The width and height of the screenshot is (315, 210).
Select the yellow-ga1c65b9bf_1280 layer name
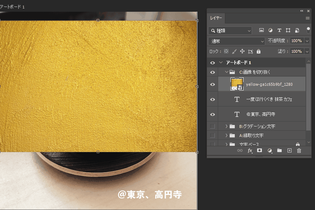[269, 84]
